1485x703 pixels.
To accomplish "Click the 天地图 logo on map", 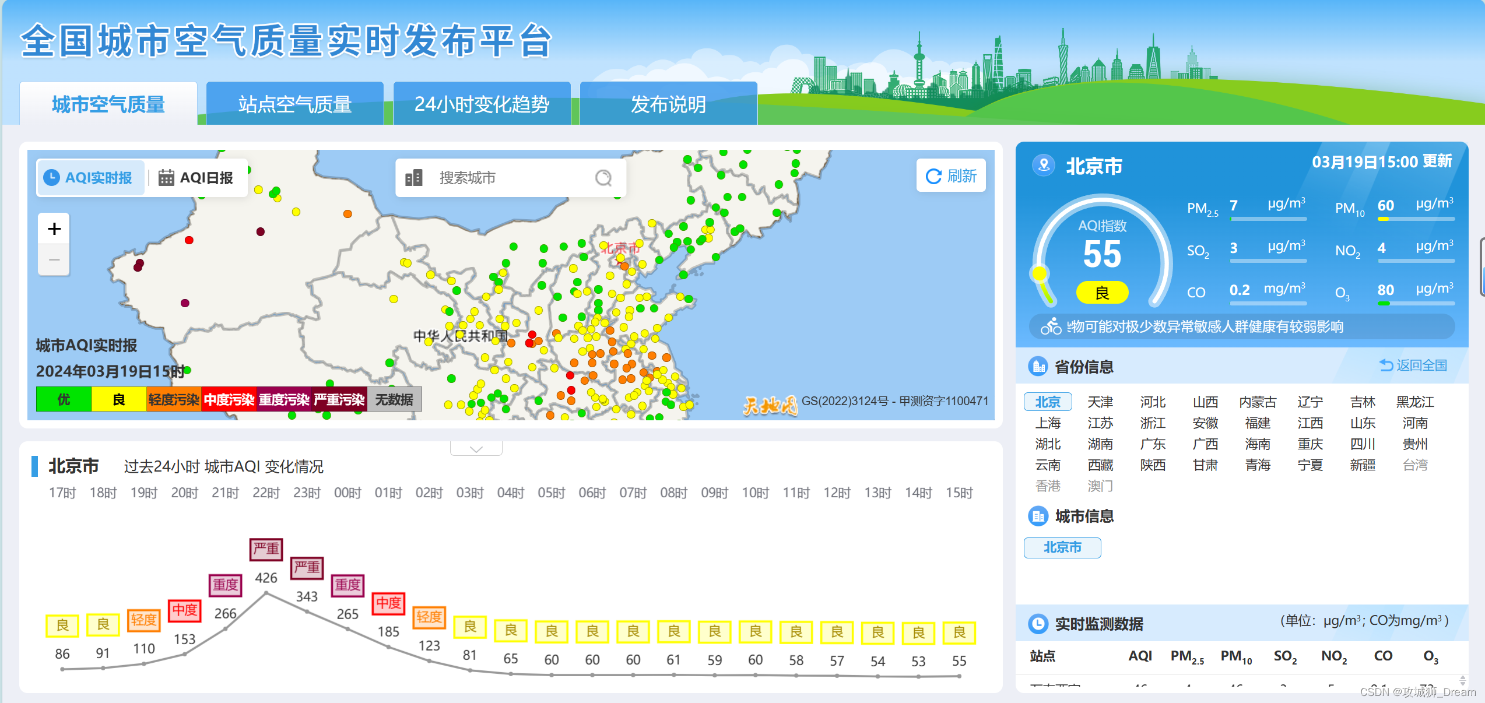I will (x=770, y=405).
